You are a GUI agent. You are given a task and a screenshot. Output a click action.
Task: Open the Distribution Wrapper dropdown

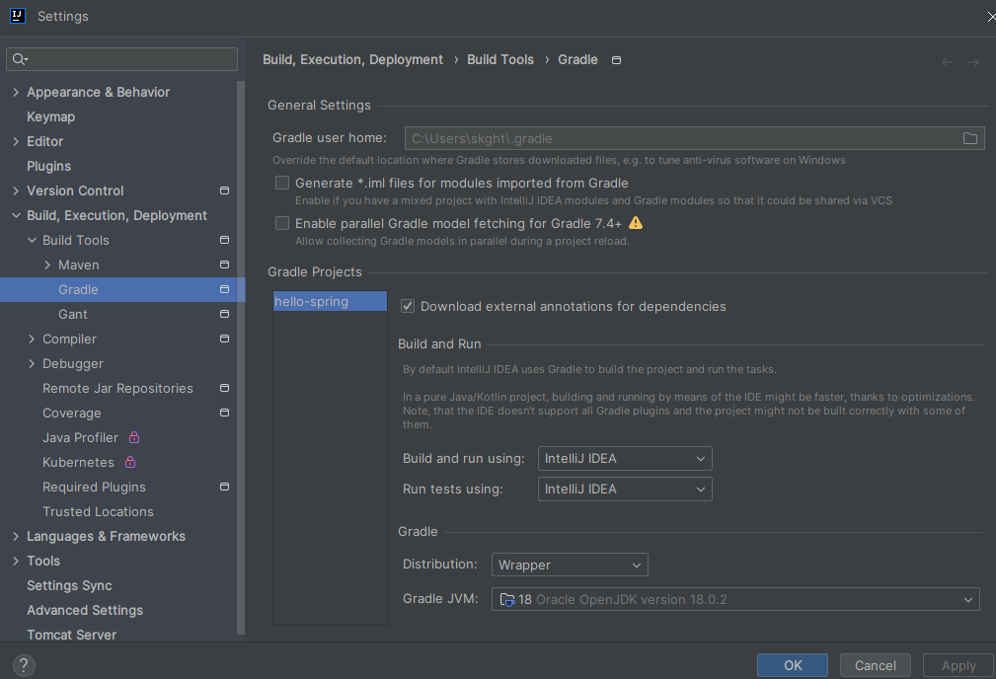(x=570, y=565)
